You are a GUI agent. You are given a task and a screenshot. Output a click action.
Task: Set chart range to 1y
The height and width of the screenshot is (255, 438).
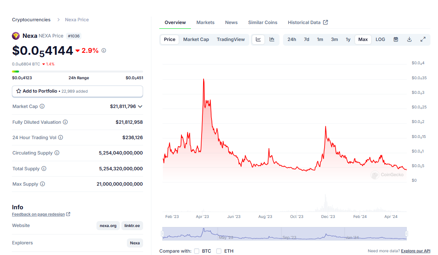point(348,39)
